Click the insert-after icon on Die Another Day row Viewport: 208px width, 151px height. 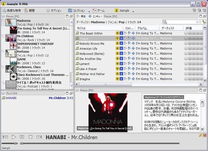coord(129,59)
